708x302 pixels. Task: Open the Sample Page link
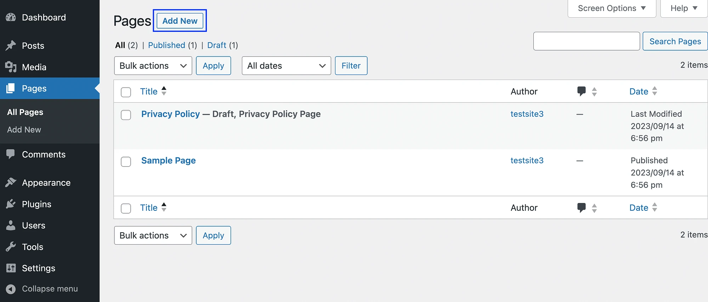pyautogui.click(x=169, y=161)
